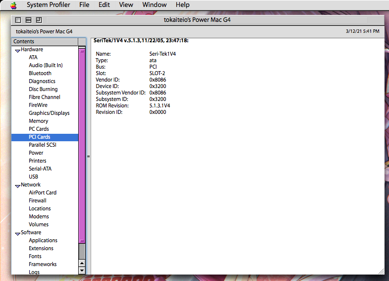Select the highlighted PCI Cards entry
This screenshot has width=389, height=281.
point(45,137)
